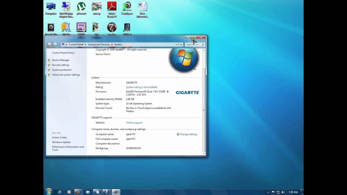Launch the amcap desktop shortcut
The width and height of the screenshot is (347, 195).
click(x=97, y=9)
